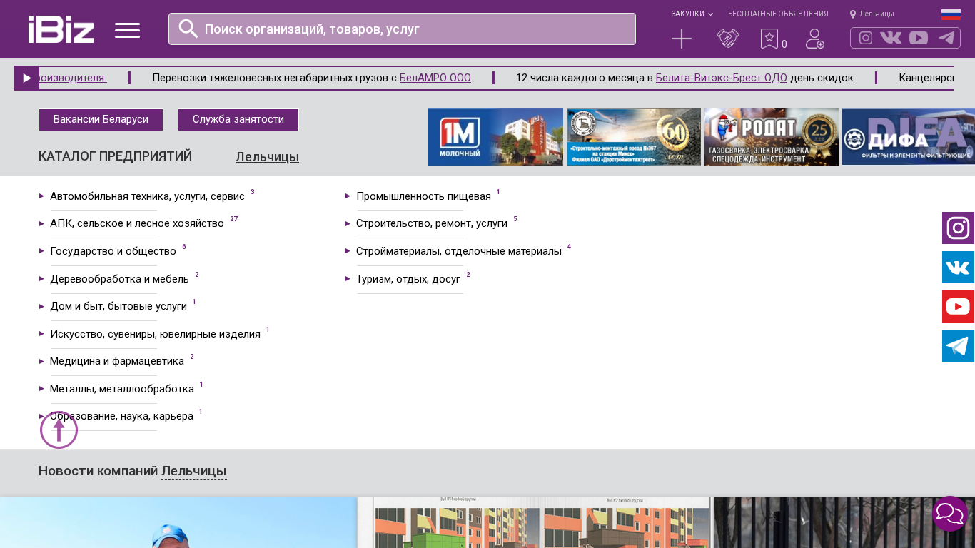
Task: Click the user registration icon
Action: (814, 39)
